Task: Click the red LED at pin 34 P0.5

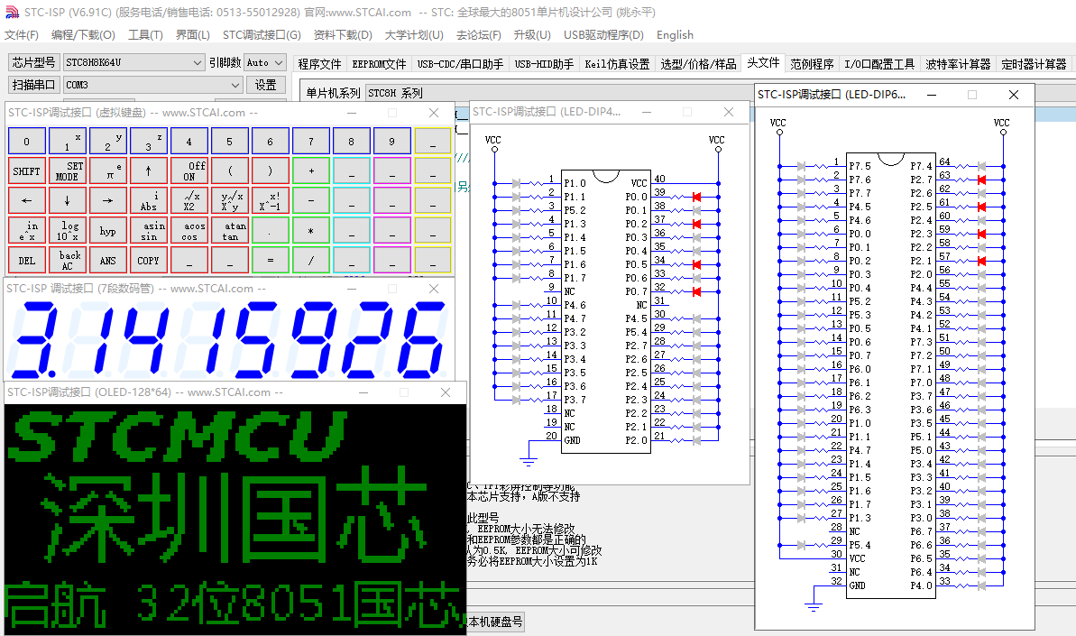Action: 696,264
